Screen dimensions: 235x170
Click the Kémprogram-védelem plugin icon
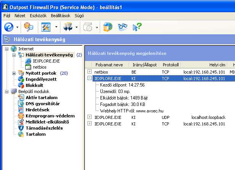tap(21, 116)
